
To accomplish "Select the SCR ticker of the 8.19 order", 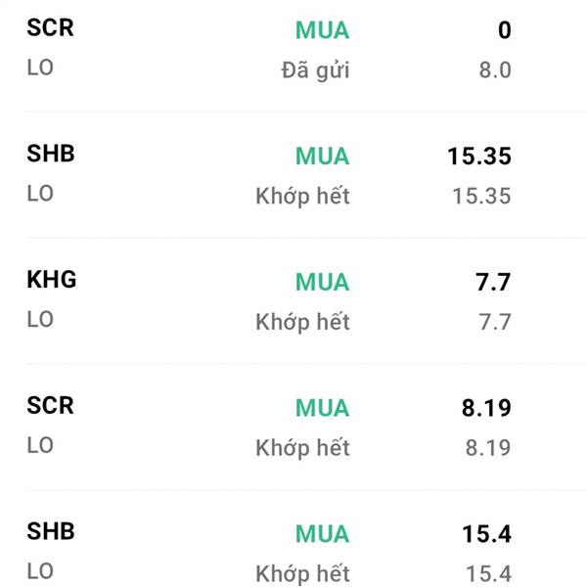I will tap(50, 406).
